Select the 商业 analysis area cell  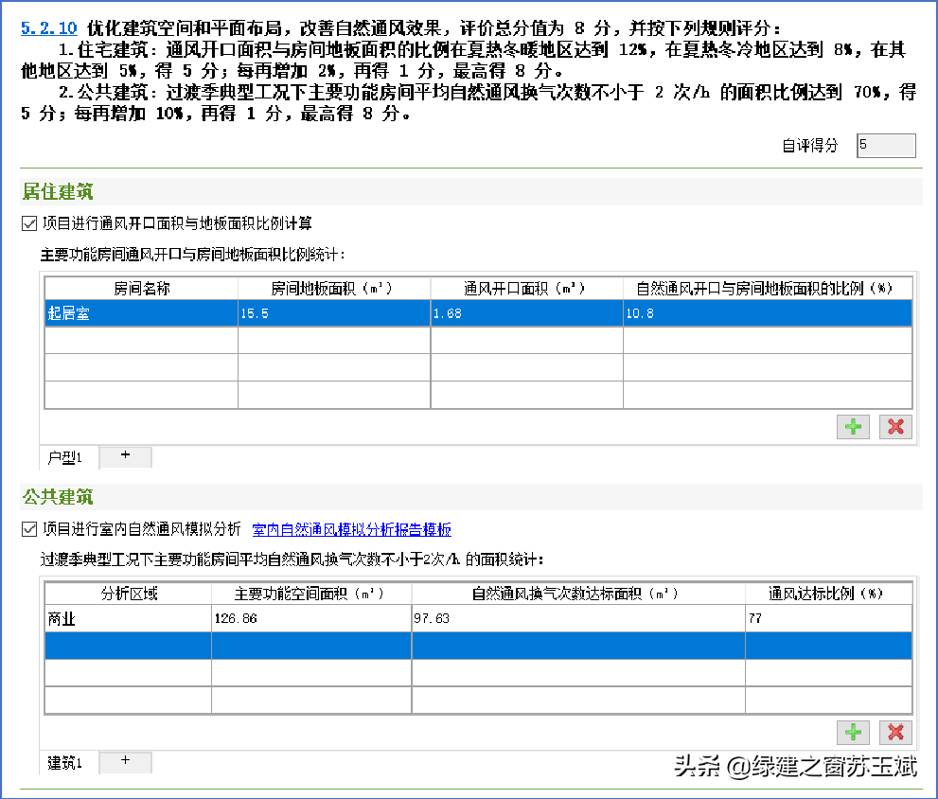128,618
